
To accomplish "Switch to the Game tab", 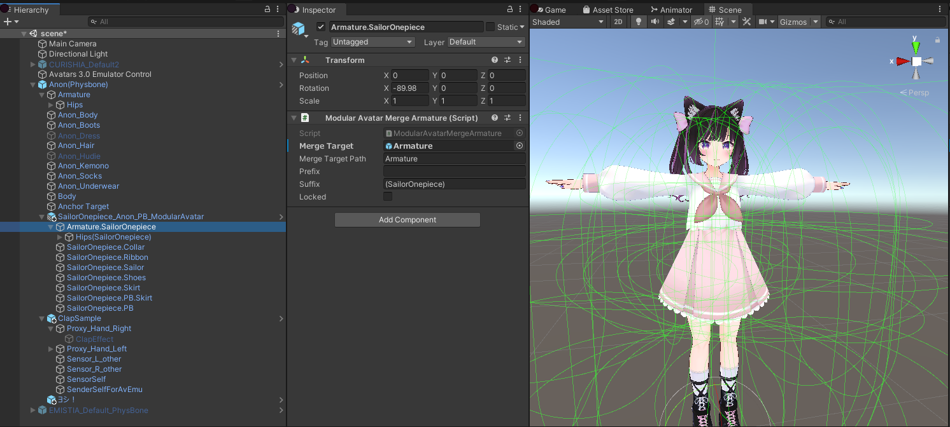I will tap(551, 10).
